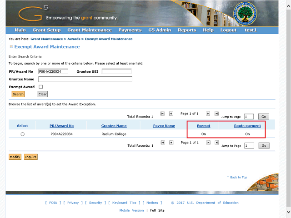
Task: Click the Clear button in search criteria
Action: 42,94
